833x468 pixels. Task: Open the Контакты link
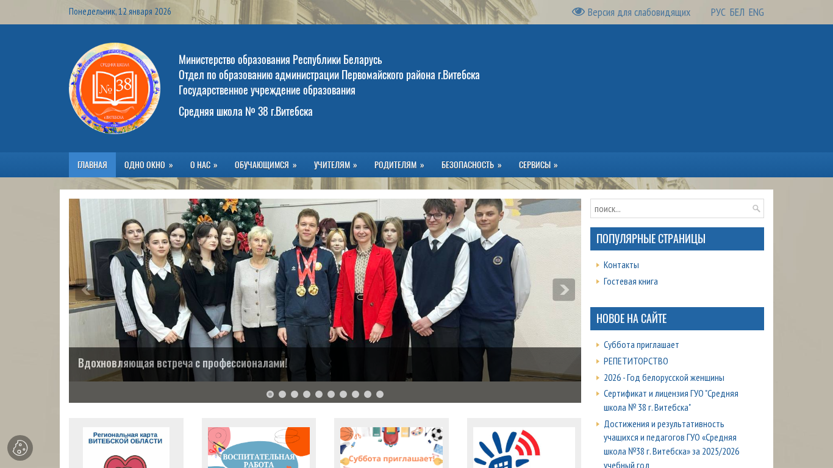click(621, 265)
